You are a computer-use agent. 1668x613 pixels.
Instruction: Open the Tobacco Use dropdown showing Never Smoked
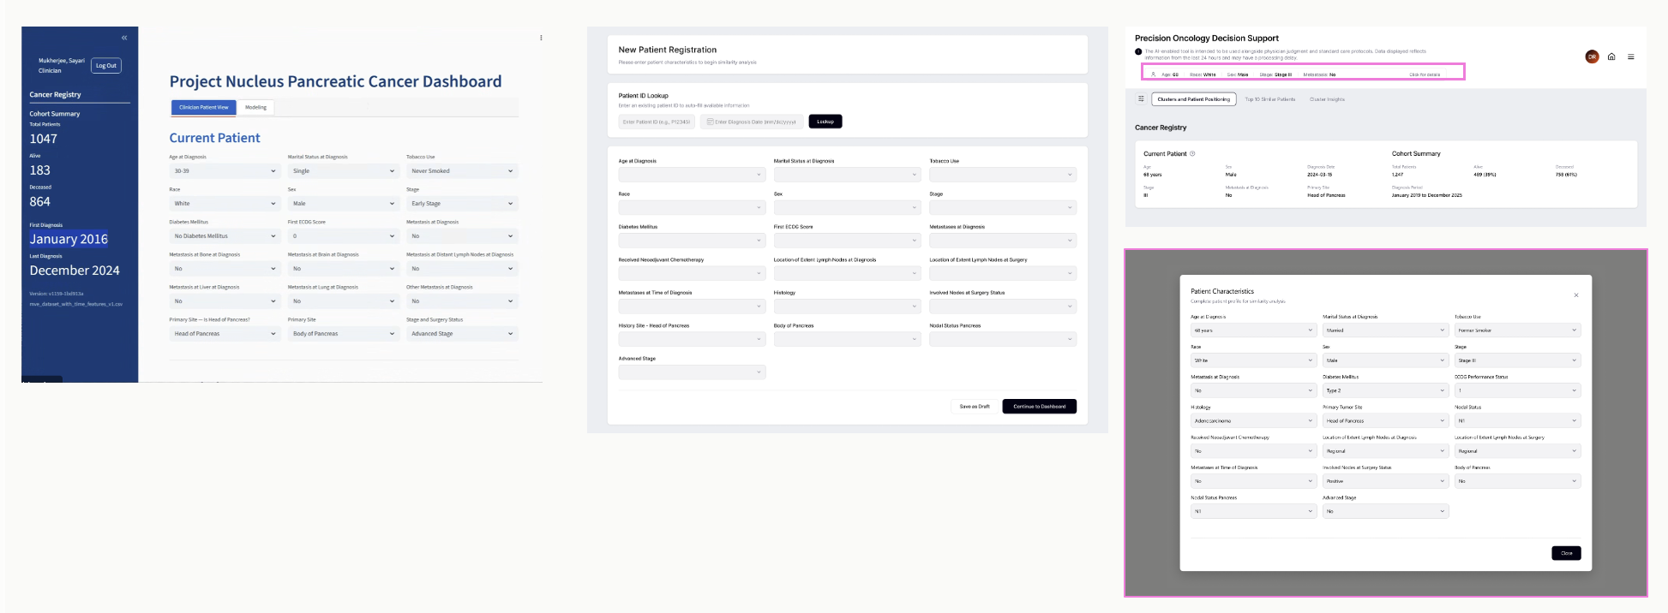[x=462, y=171]
